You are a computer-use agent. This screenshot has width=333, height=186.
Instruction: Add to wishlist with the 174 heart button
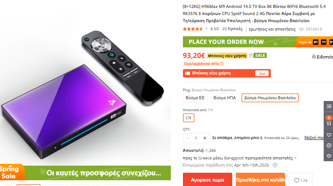301,180
